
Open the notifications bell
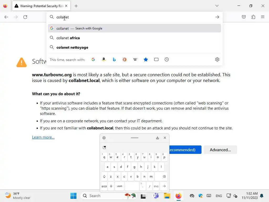tap(262, 196)
